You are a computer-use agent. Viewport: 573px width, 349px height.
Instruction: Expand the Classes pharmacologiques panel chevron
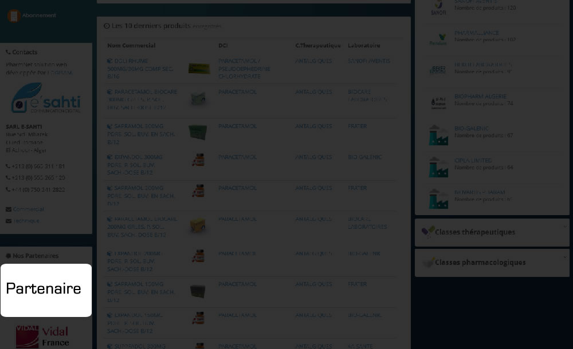click(565, 257)
